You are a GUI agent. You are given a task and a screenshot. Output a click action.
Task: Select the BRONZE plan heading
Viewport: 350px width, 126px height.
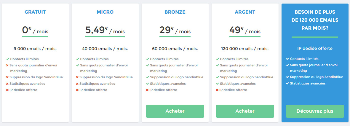[175, 12]
